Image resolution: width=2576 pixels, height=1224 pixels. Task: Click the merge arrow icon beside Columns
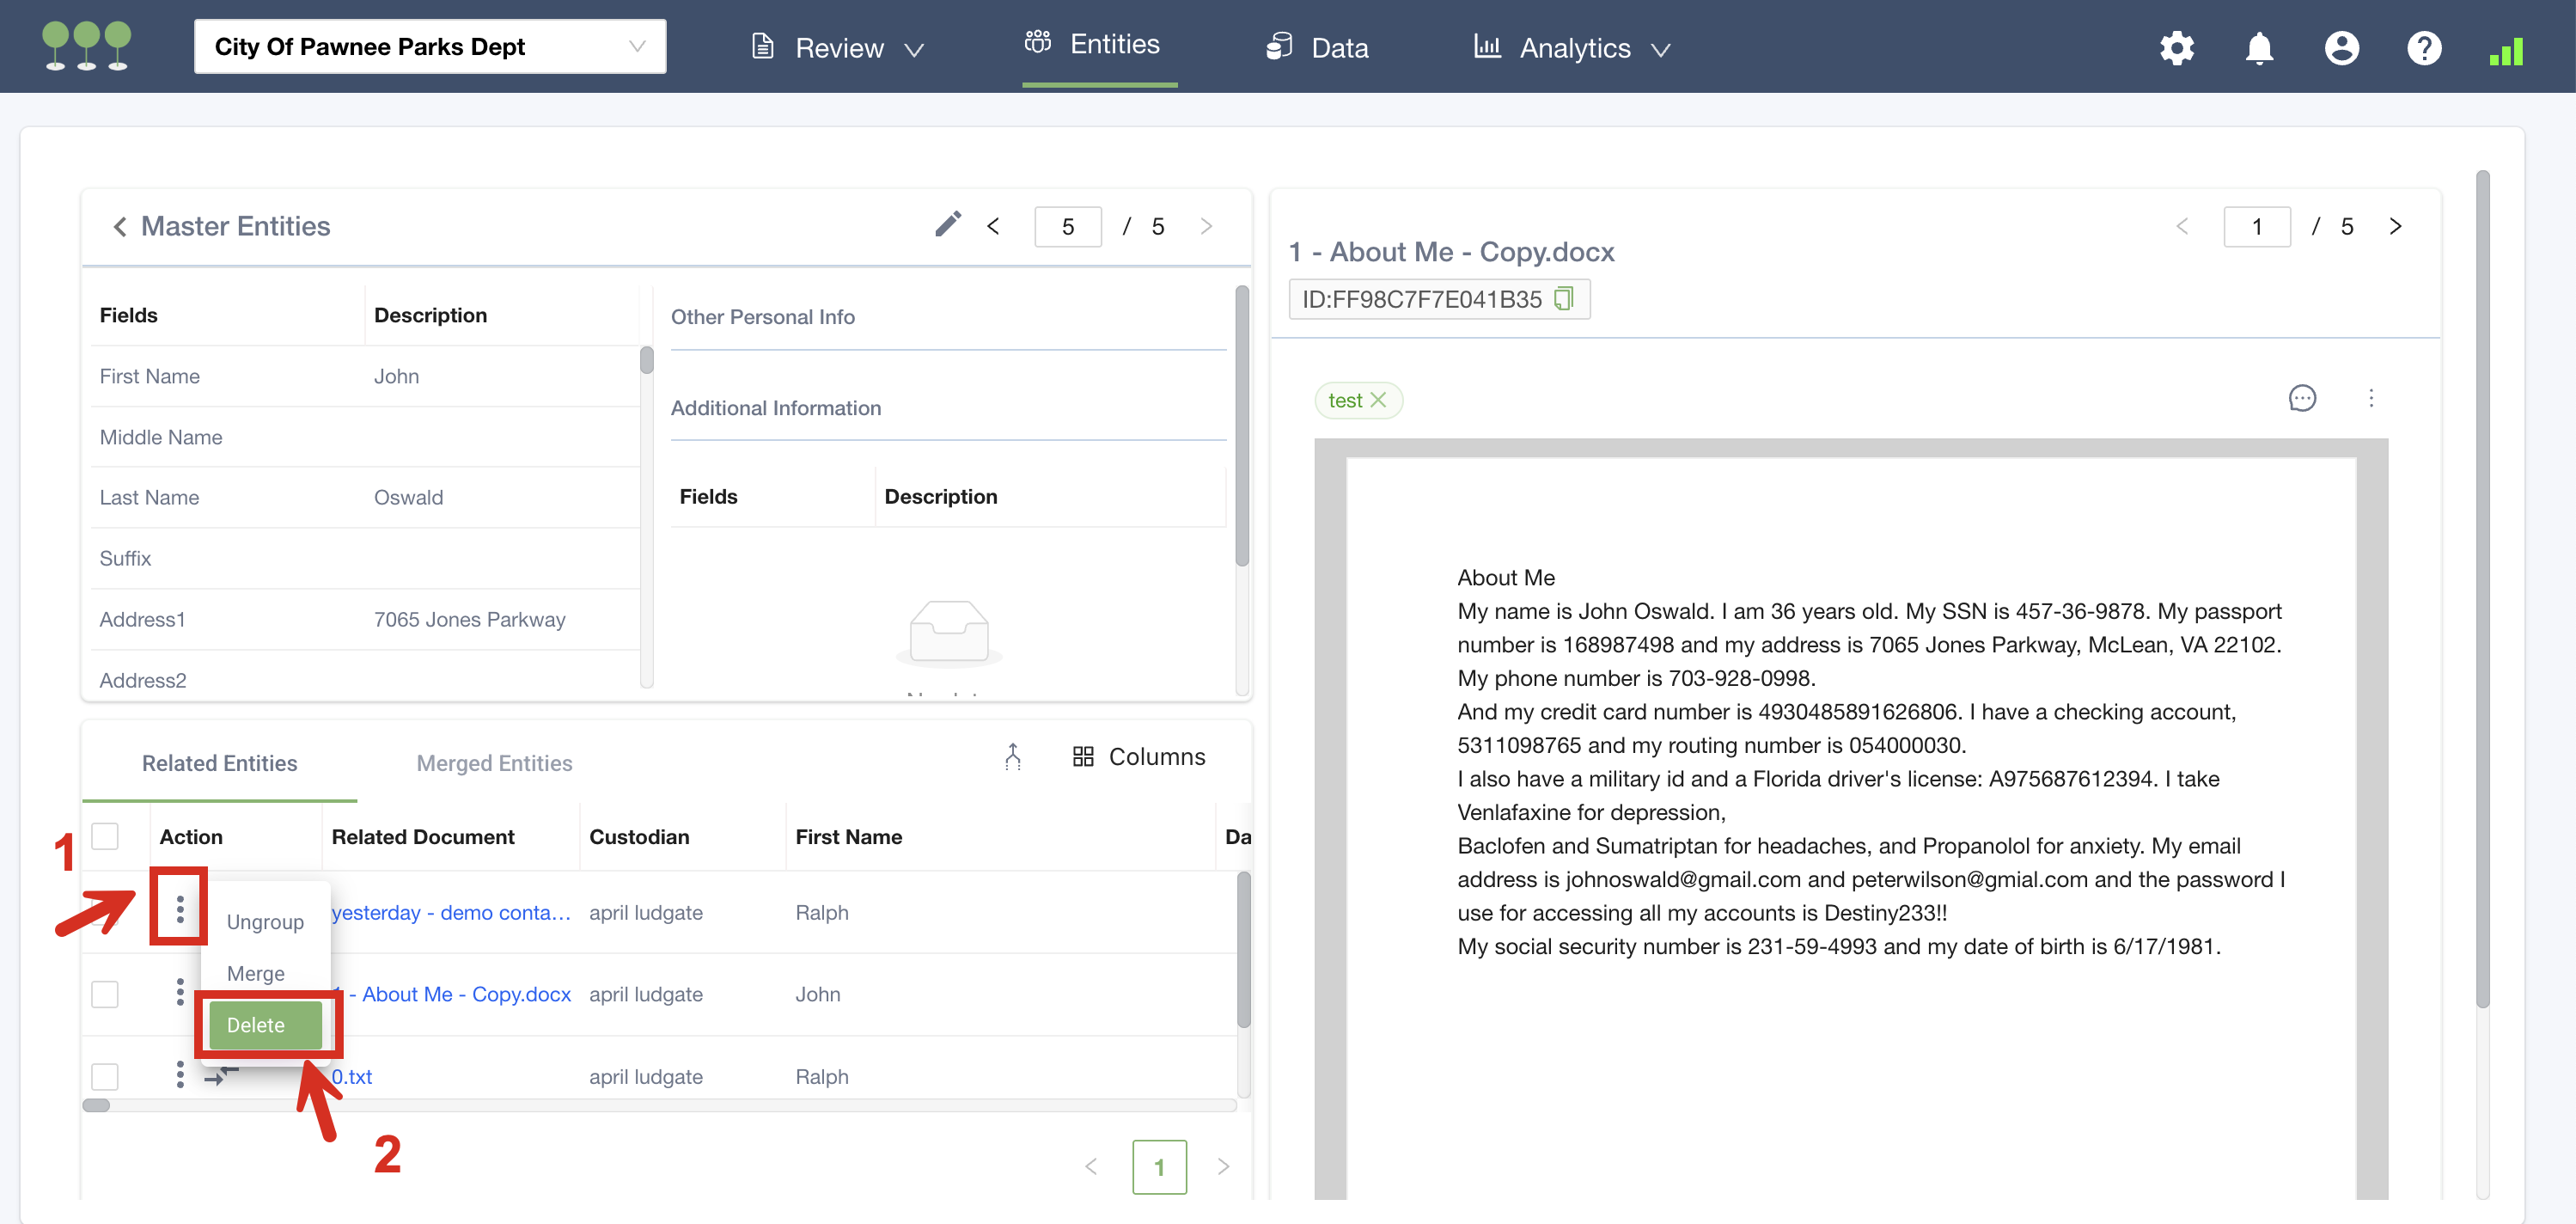(x=1012, y=757)
